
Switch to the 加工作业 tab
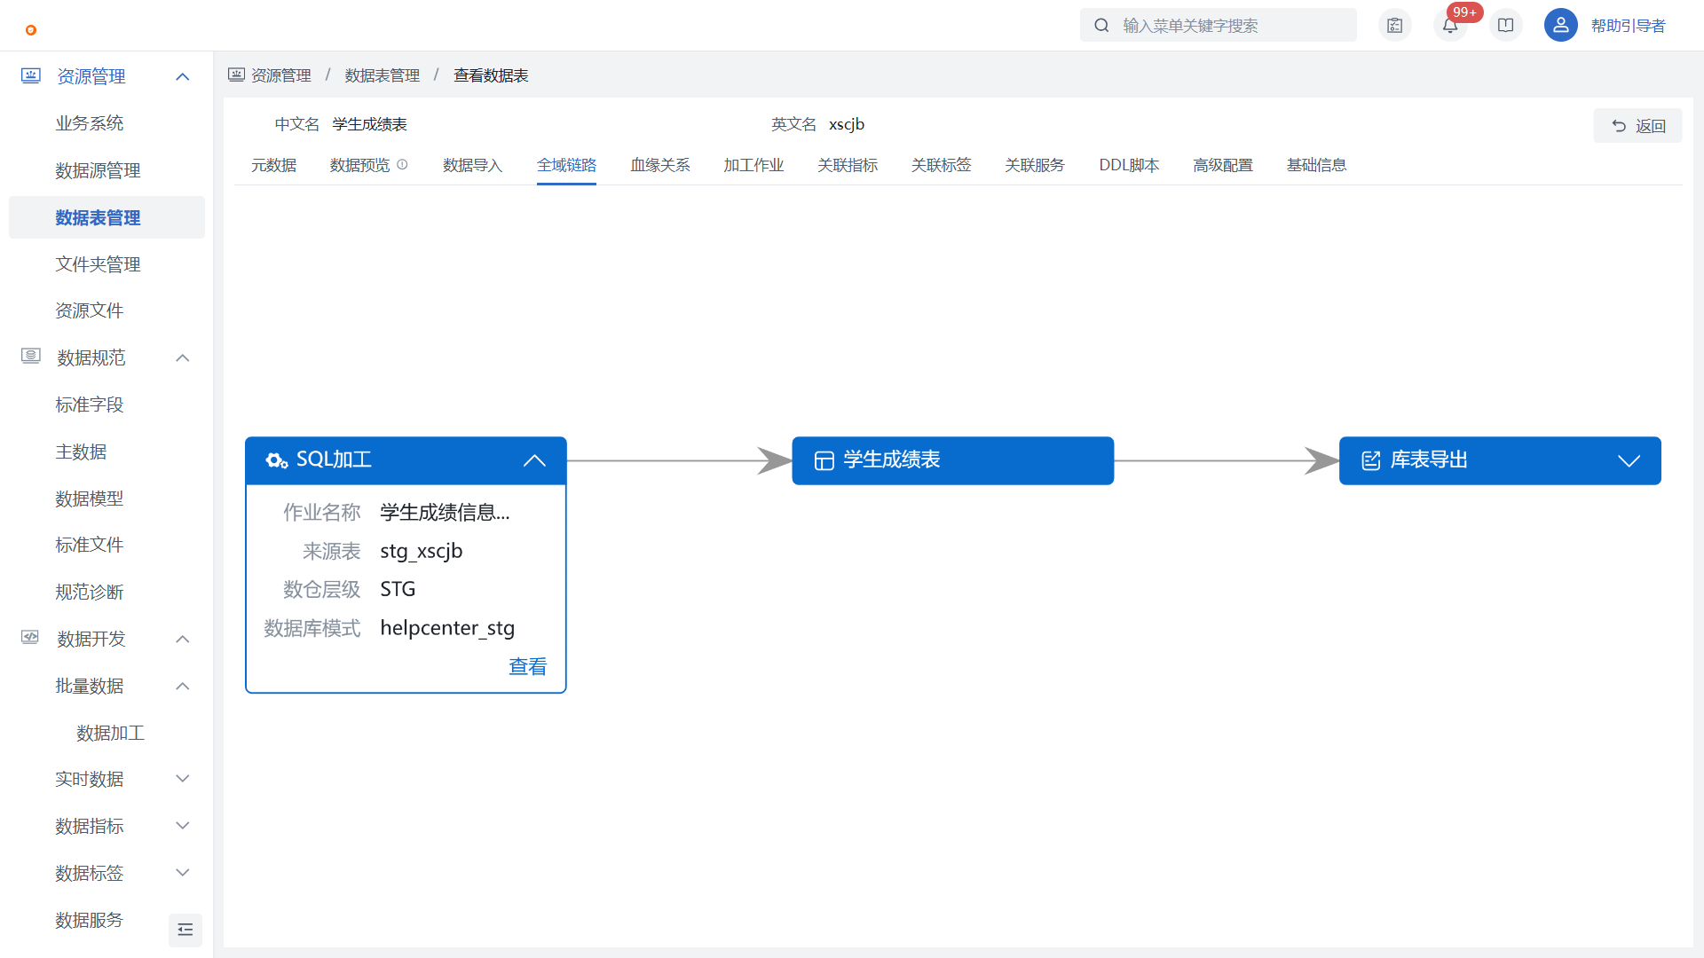point(753,165)
